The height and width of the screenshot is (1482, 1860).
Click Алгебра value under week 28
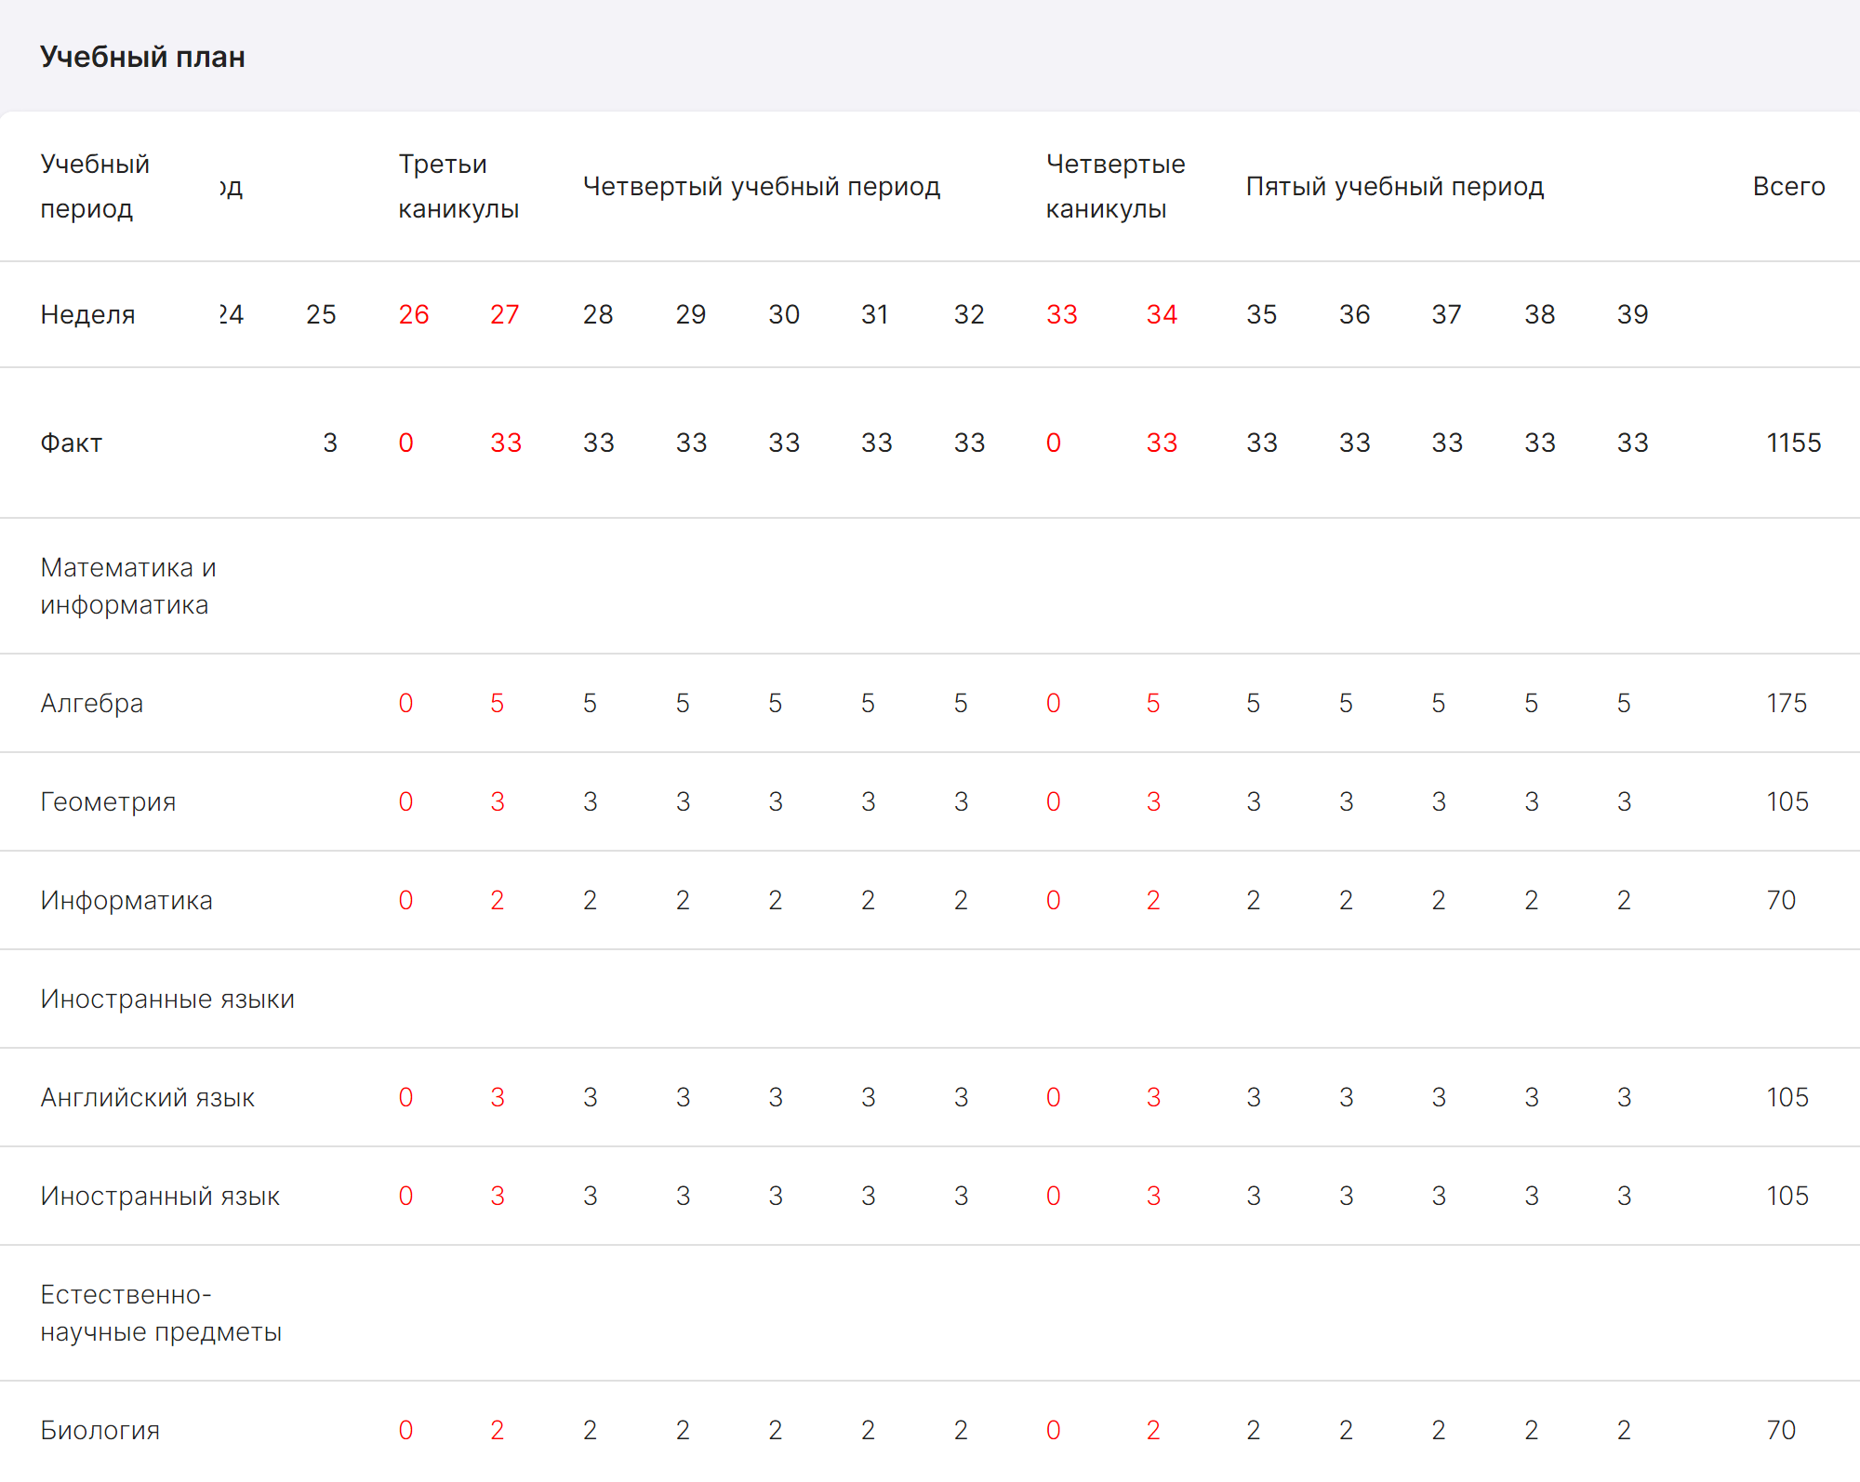(x=591, y=703)
